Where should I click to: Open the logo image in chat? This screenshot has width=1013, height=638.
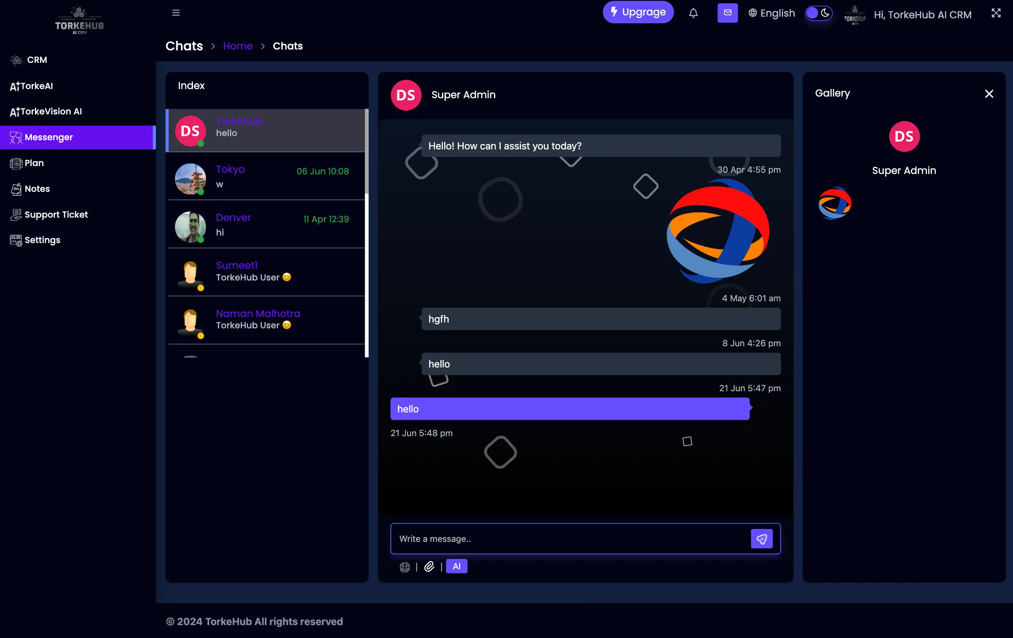click(718, 231)
